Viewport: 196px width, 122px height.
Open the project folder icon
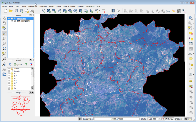[x=11, y=11]
